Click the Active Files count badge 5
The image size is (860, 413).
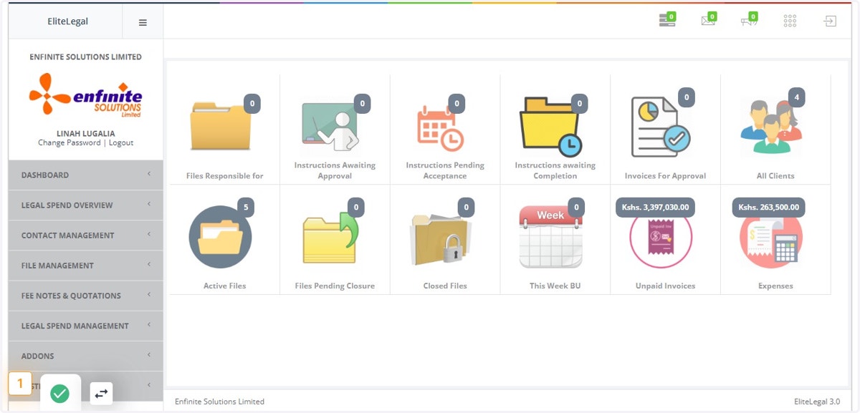(246, 207)
